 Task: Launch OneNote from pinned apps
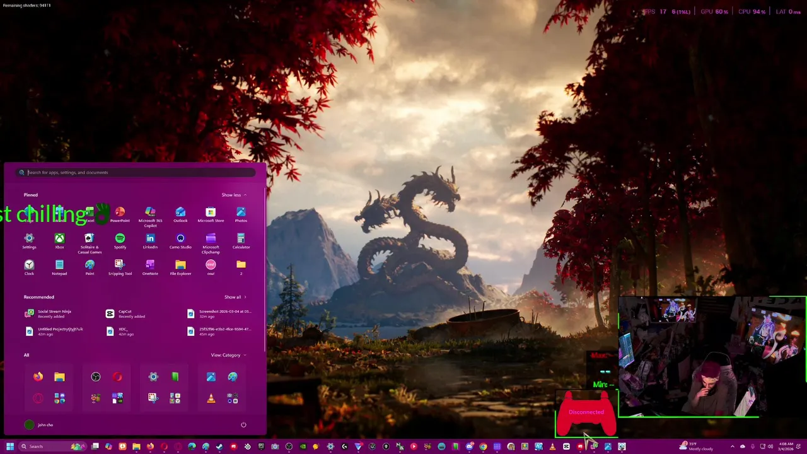pyautogui.click(x=150, y=267)
